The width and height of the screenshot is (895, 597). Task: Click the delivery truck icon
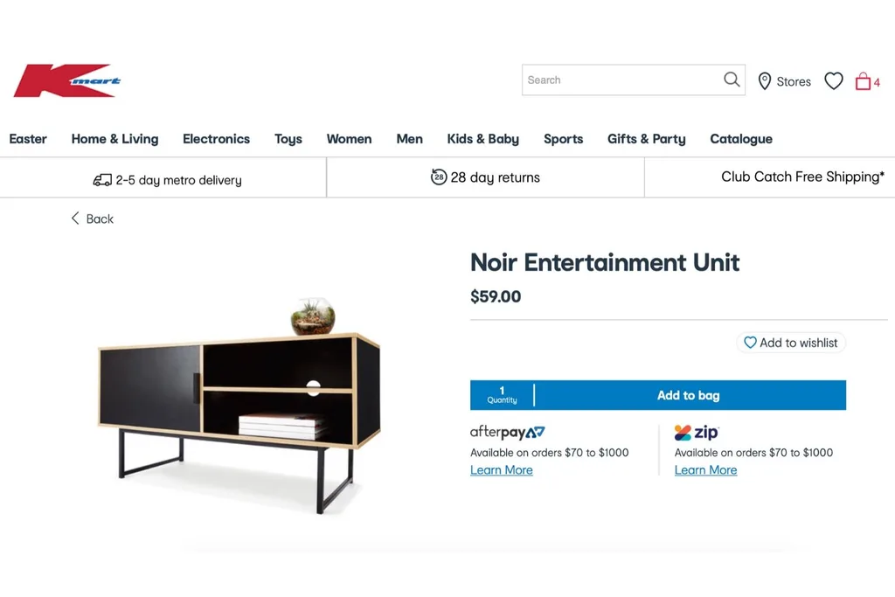[x=102, y=180]
